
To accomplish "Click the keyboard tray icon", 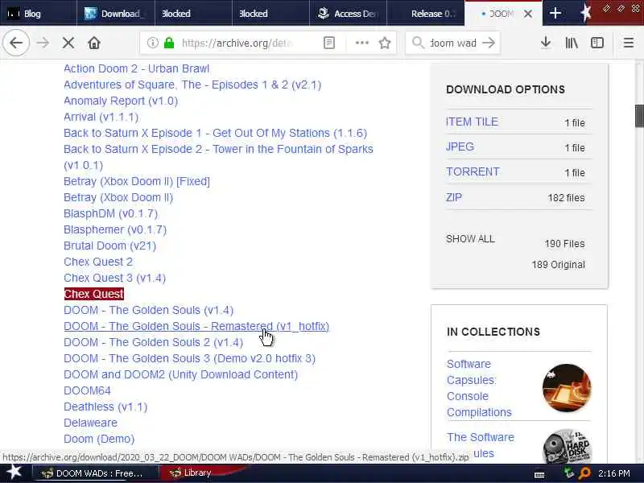I will 539,475.
